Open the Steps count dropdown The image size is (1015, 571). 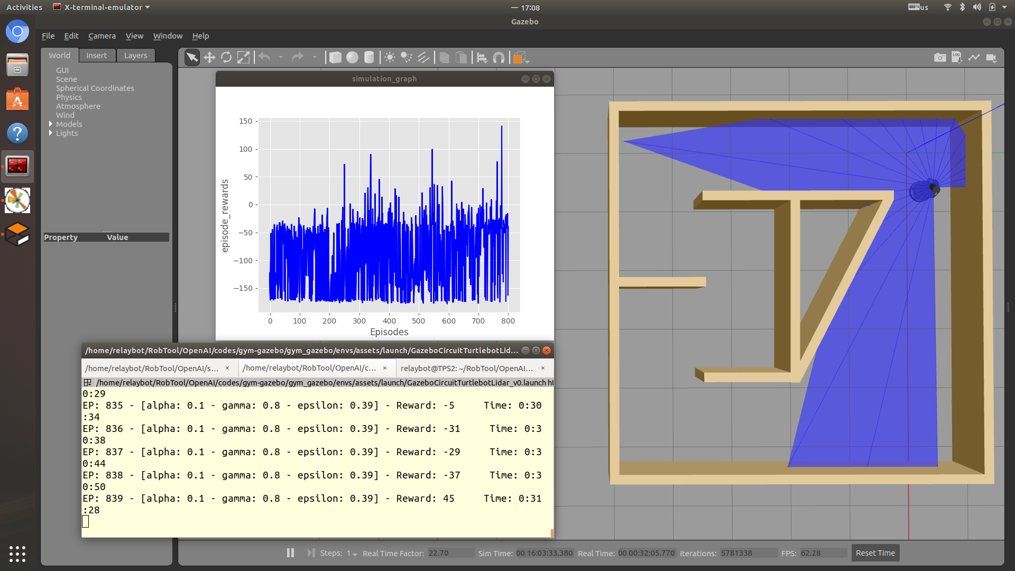352,554
